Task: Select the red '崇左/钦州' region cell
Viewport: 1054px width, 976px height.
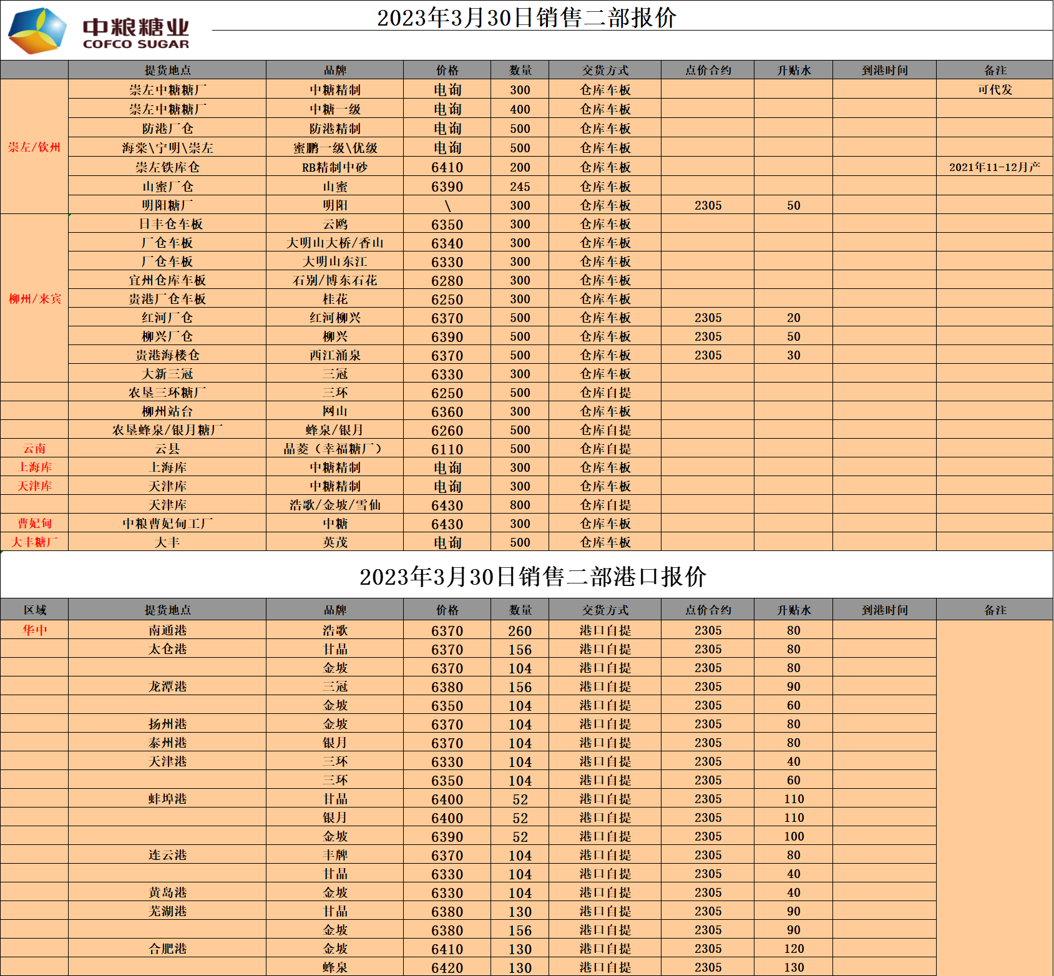Action: (34, 147)
